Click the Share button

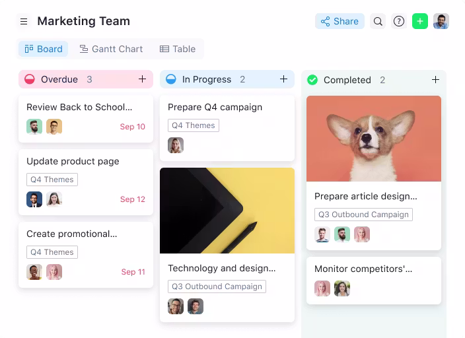coord(340,21)
